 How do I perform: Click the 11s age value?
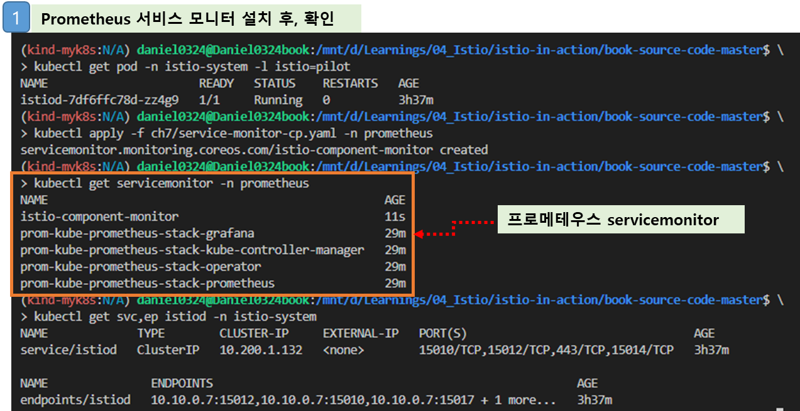395,216
